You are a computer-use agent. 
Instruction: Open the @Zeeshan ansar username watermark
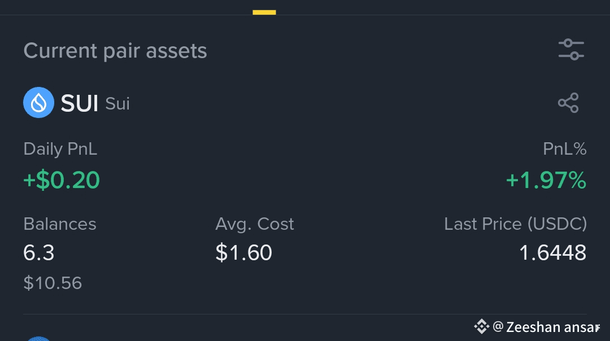click(546, 327)
